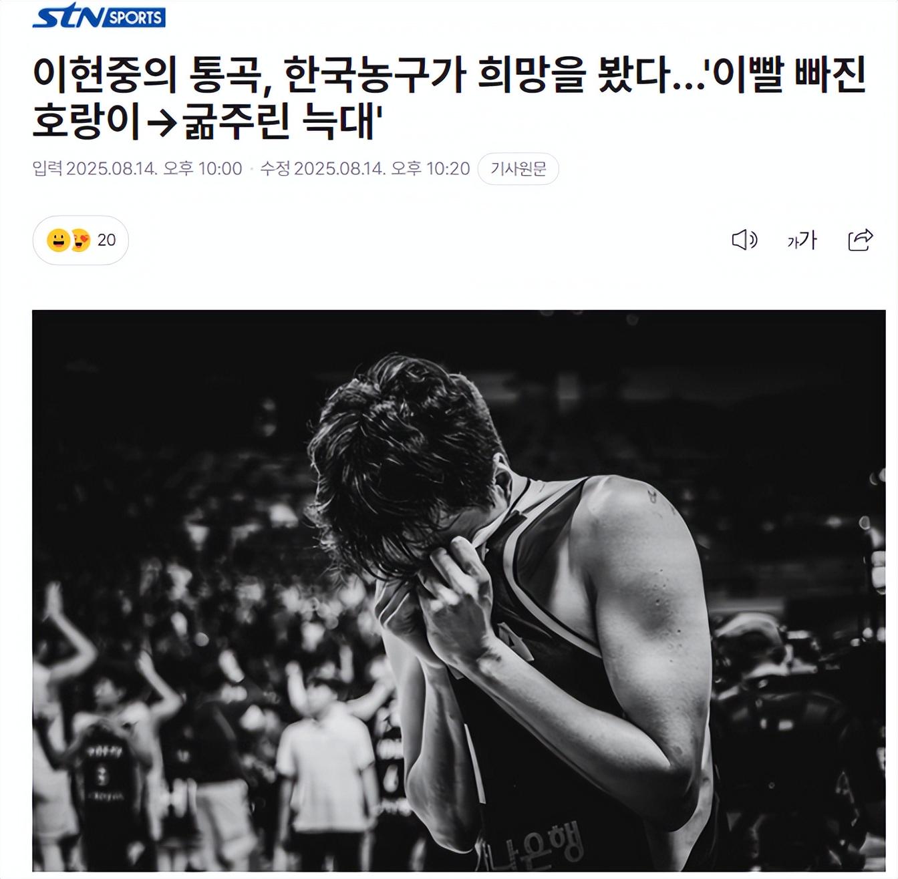
Task: Open the 기사원문 original article button
Action: coord(518,169)
